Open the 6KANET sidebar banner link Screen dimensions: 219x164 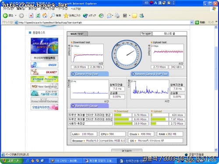tap(44, 72)
